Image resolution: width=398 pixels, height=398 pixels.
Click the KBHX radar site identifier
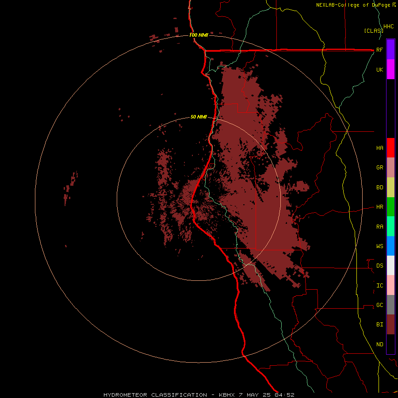tap(227, 395)
